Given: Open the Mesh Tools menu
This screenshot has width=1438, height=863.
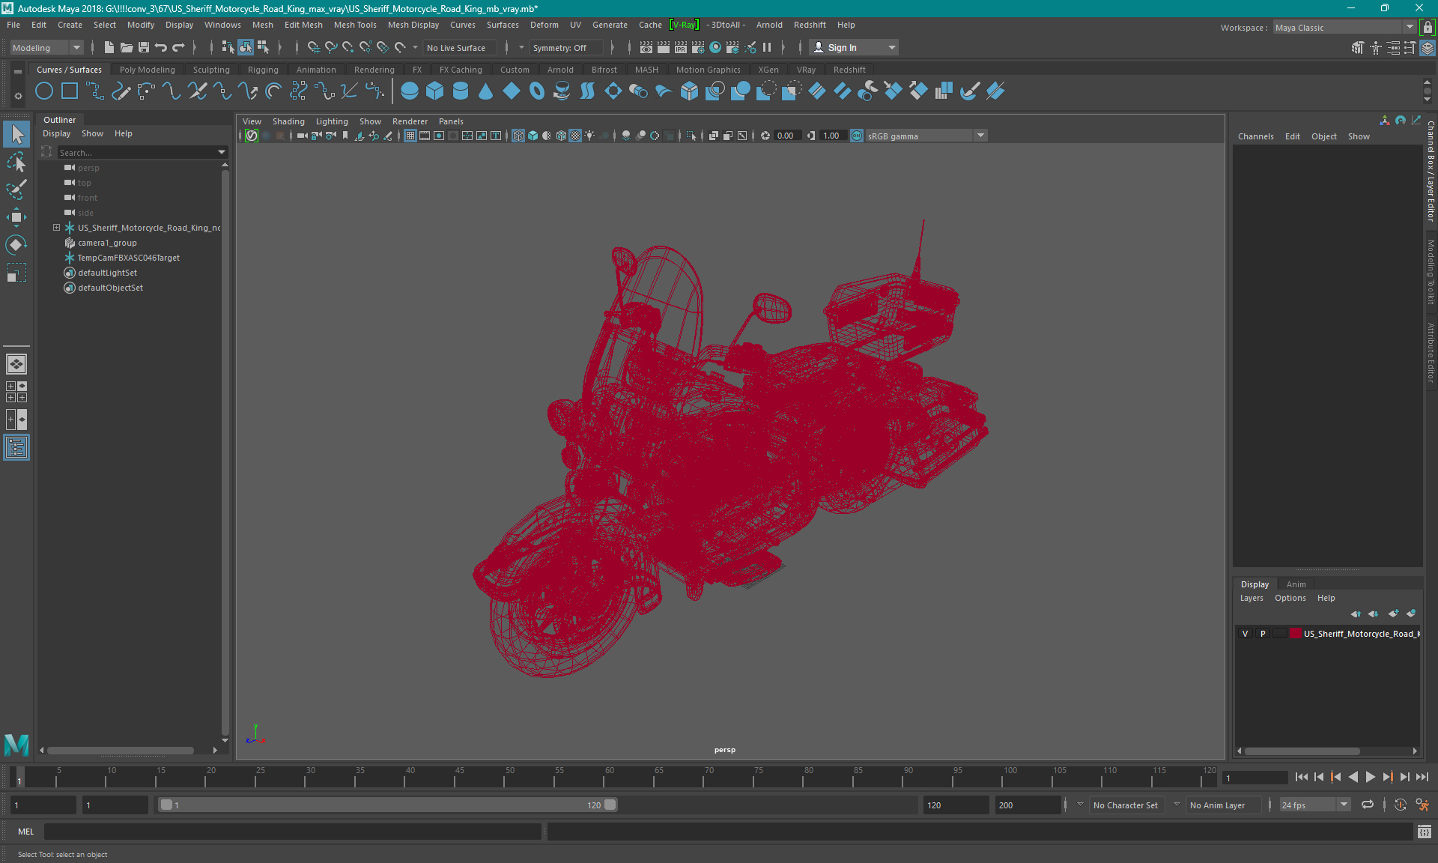Looking at the screenshot, I should [x=355, y=25].
